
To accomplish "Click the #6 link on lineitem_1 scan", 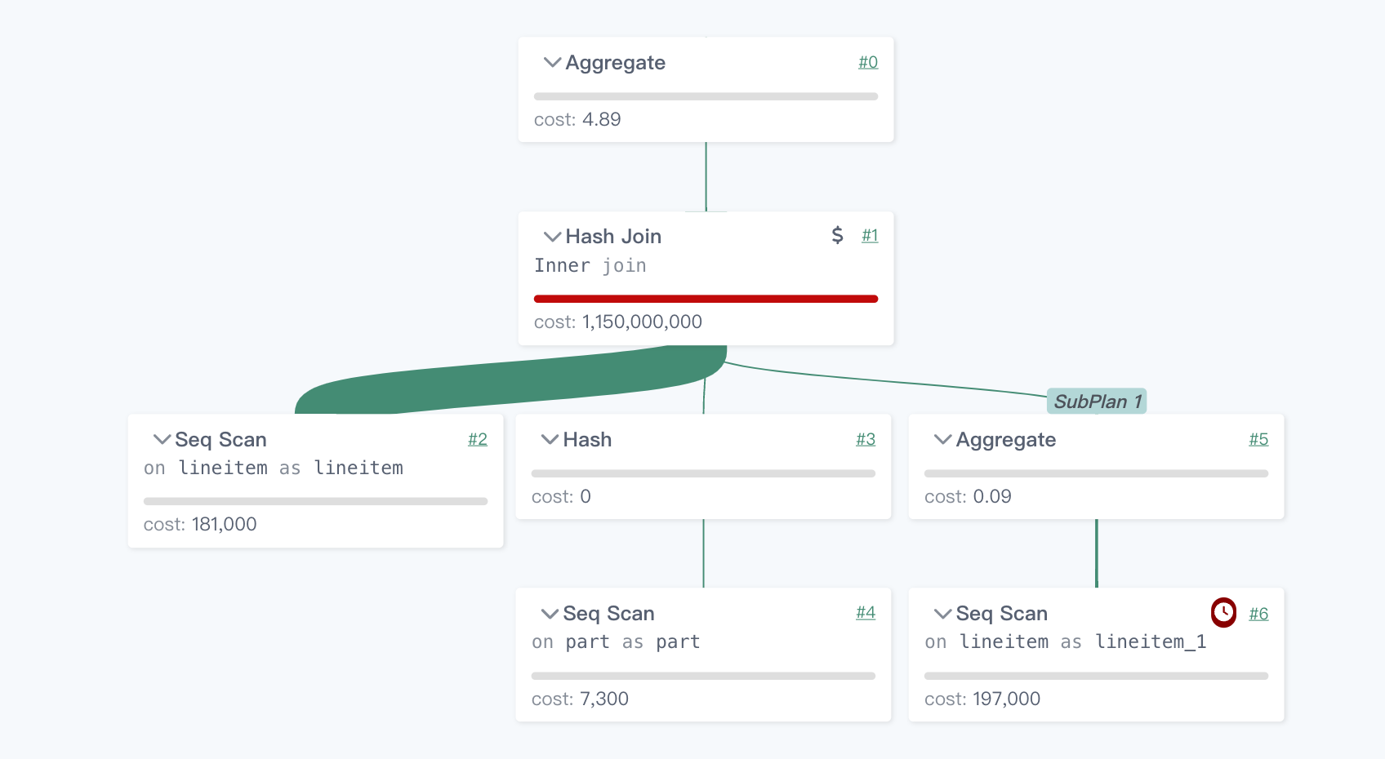I will 1258,614.
